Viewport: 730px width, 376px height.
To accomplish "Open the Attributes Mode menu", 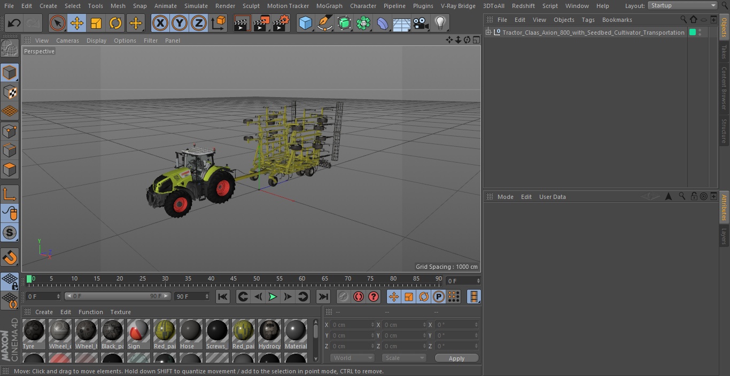I will click(x=505, y=197).
